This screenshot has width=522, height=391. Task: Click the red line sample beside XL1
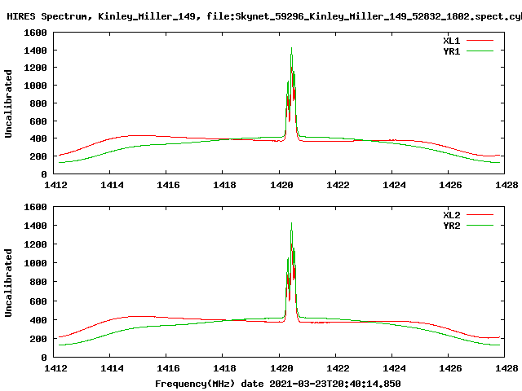click(480, 41)
